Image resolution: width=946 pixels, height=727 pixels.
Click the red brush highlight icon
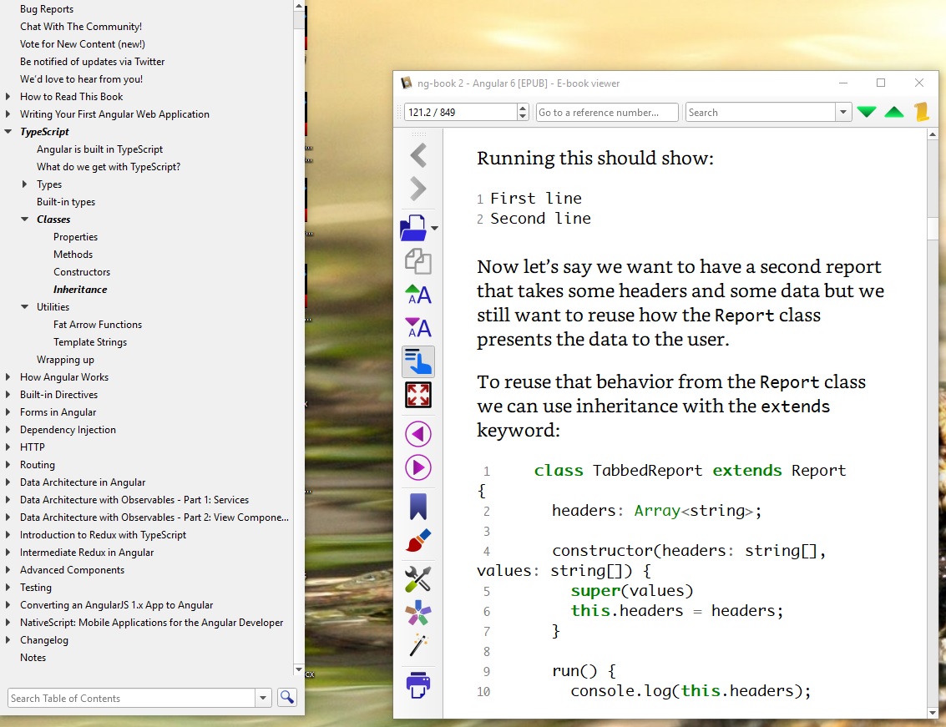[418, 541]
